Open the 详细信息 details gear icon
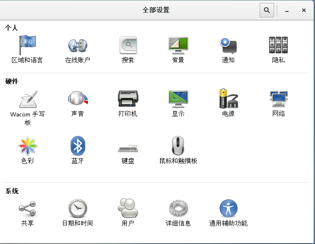The height and width of the screenshot is (244, 315). pos(178,208)
